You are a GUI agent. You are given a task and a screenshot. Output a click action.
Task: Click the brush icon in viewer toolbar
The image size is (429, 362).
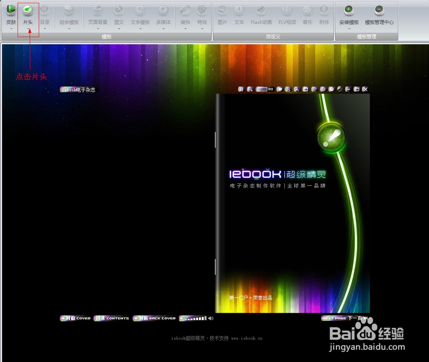[339, 89]
